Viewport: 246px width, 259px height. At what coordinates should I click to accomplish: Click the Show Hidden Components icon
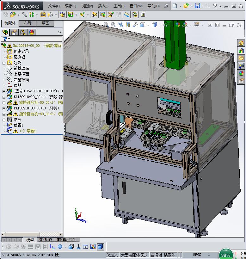point(62,15)
